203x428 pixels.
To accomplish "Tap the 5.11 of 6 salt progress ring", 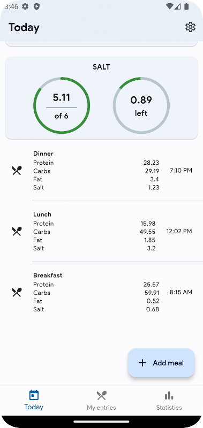I will 62,105.
